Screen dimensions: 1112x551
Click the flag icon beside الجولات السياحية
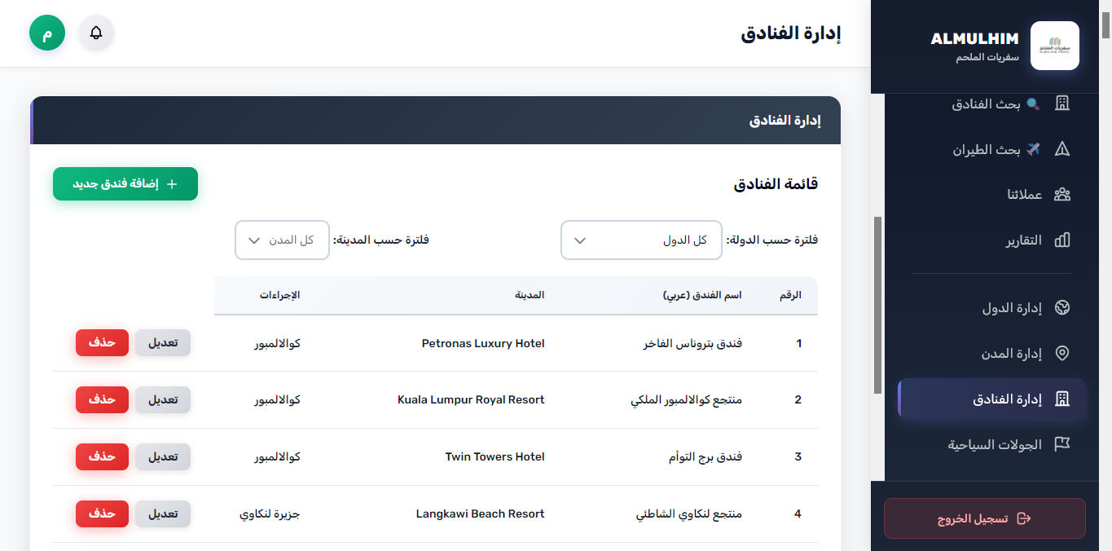pyautogui.click(x=1061, y=445)
